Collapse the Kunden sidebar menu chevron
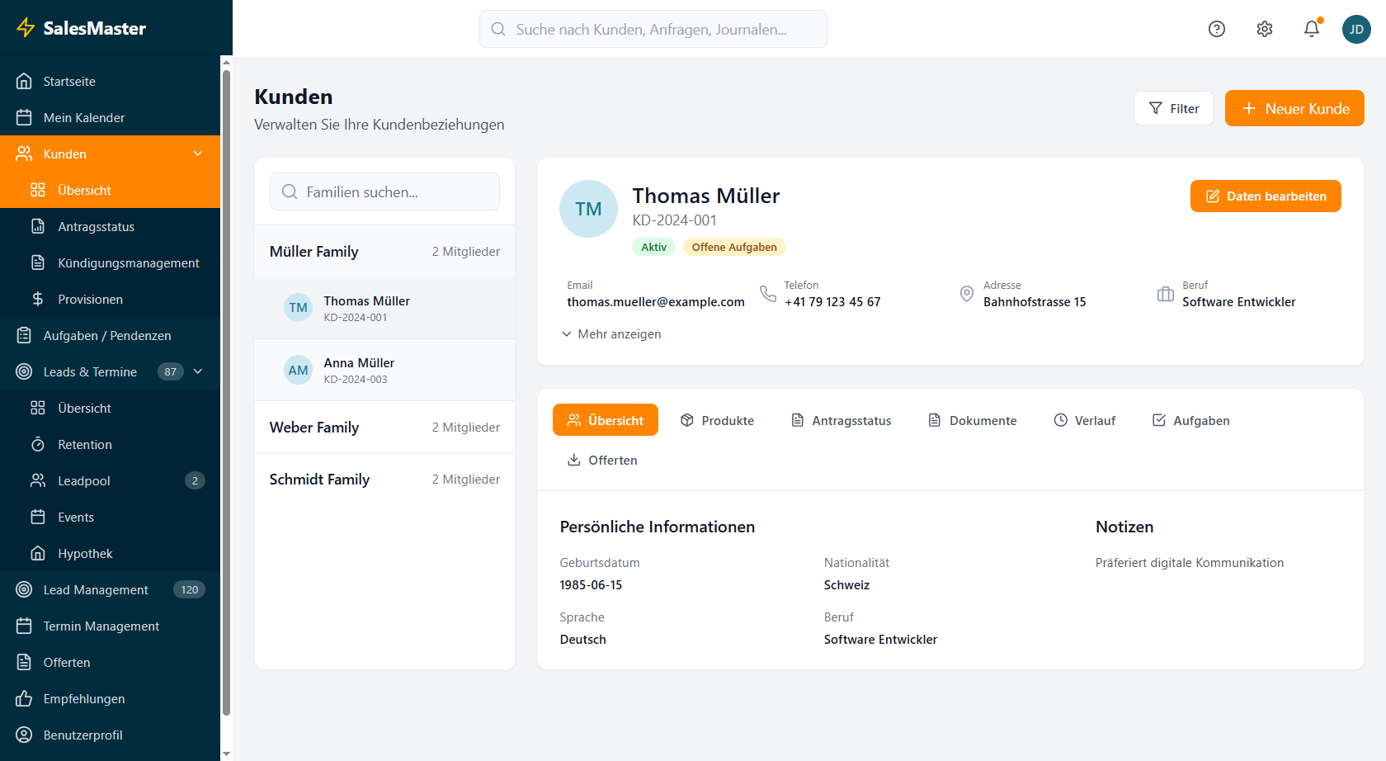 coord(198,154)
